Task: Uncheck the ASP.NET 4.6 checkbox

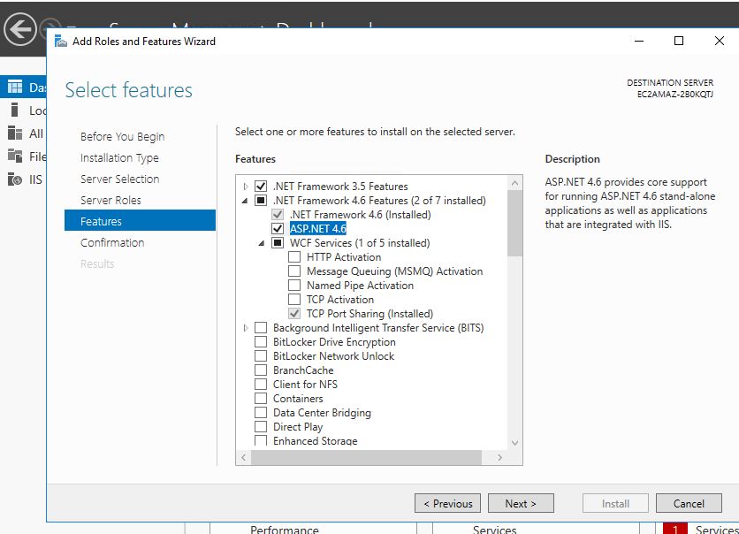Action: [x=278, y=229]
